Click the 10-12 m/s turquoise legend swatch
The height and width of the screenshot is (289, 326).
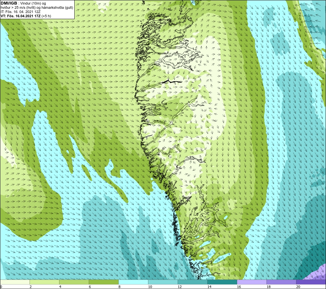pos(163,282)
